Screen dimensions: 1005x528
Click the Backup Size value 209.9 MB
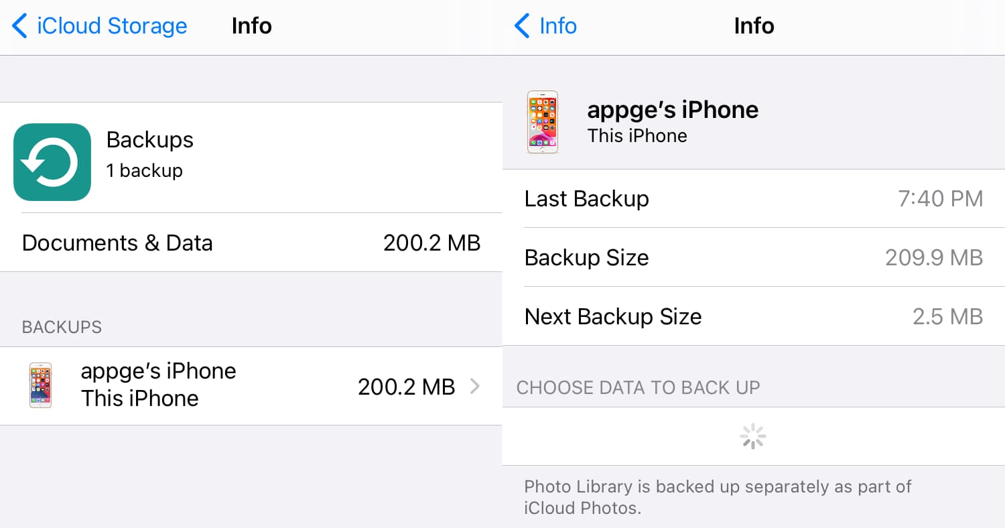(x=933, y=257)
